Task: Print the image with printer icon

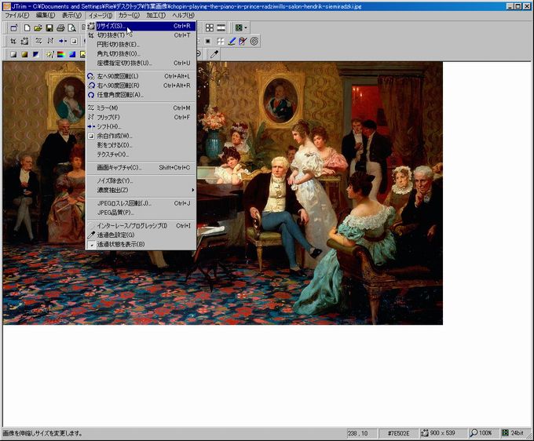Action: coord(60,28)
